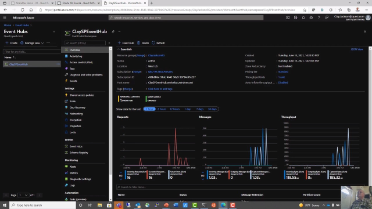Select ClaySPEventHub in the namespace list
The width and height of the screenshot is (372, 209).
(x=19, y=64)
